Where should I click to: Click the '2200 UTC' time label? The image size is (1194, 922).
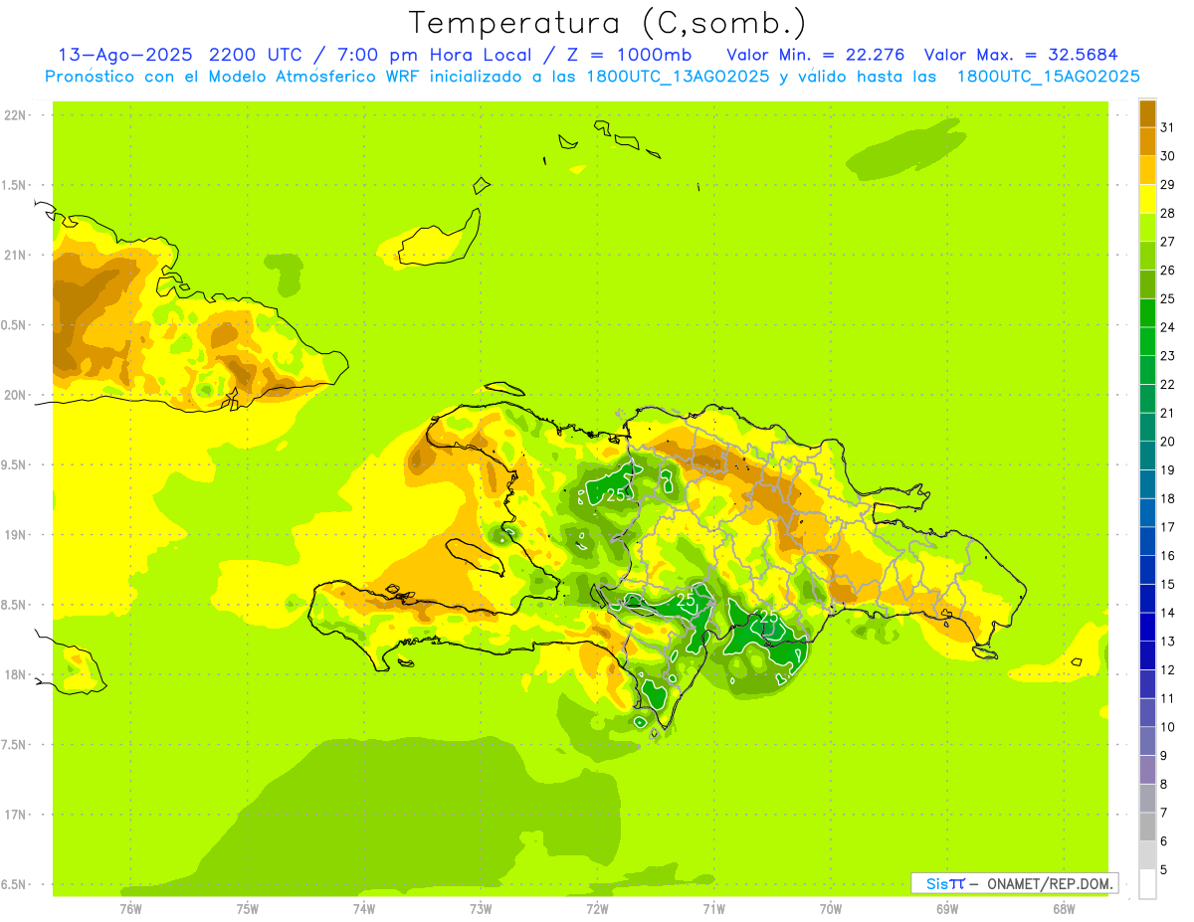[x=259, y=55]
